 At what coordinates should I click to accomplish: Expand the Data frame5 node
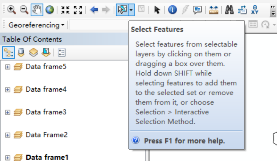click(8, 67)
